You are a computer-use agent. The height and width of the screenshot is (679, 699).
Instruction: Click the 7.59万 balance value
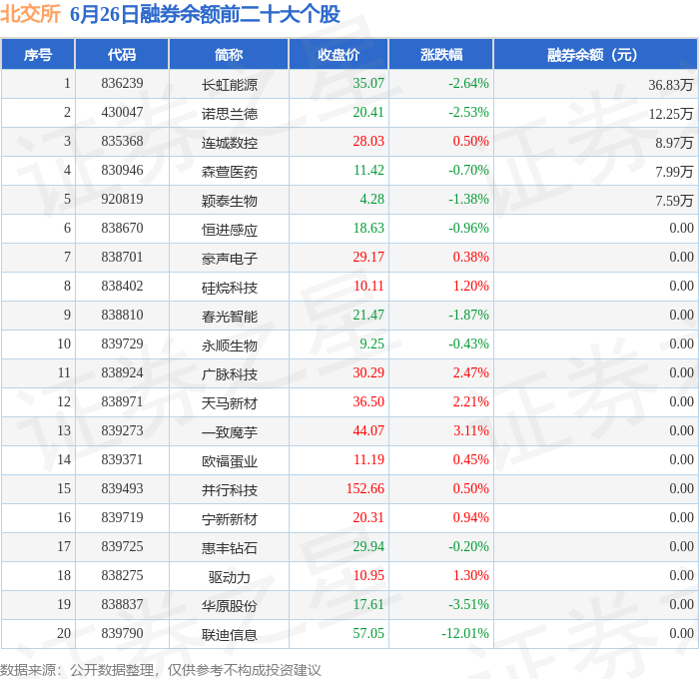674,200
